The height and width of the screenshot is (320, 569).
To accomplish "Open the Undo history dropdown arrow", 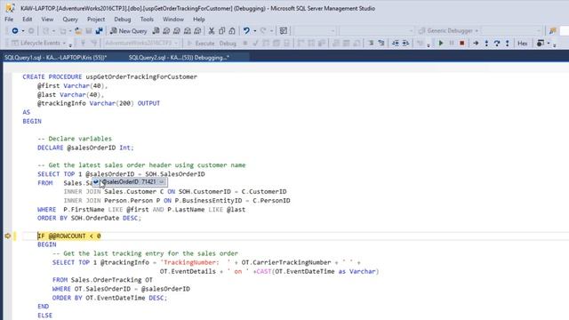I will pyautogui.click(x=255, y=31).
